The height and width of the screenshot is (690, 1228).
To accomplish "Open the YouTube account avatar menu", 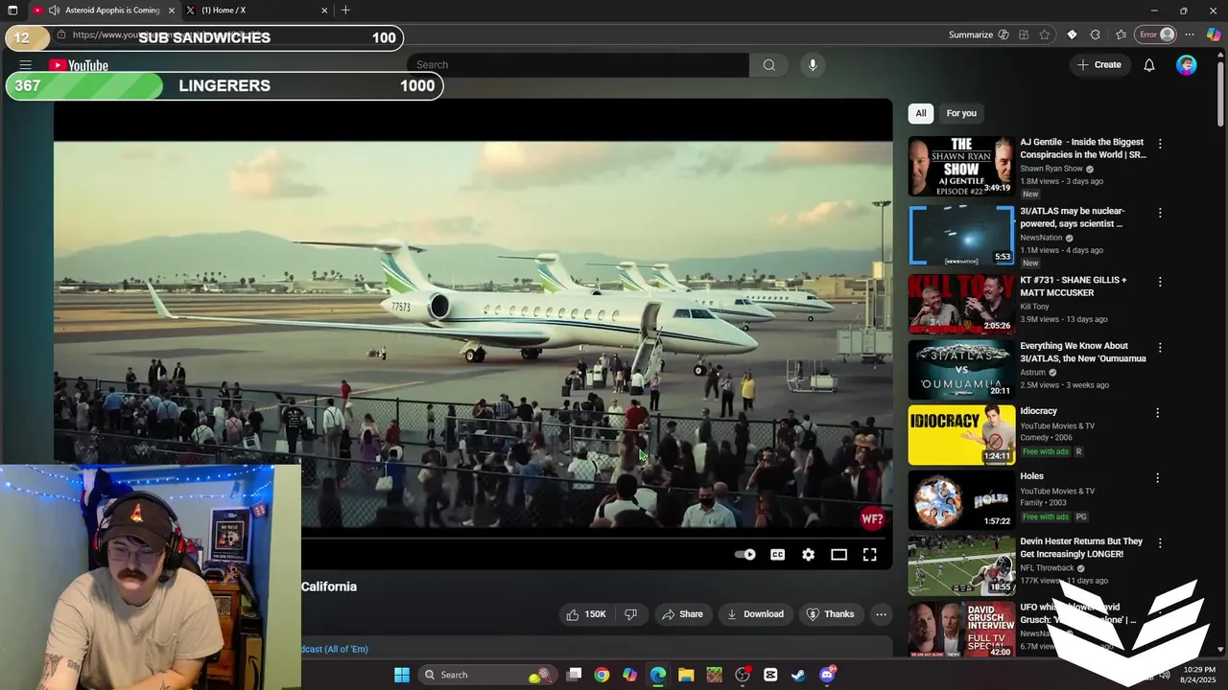I will click(x=1187, y=65).
